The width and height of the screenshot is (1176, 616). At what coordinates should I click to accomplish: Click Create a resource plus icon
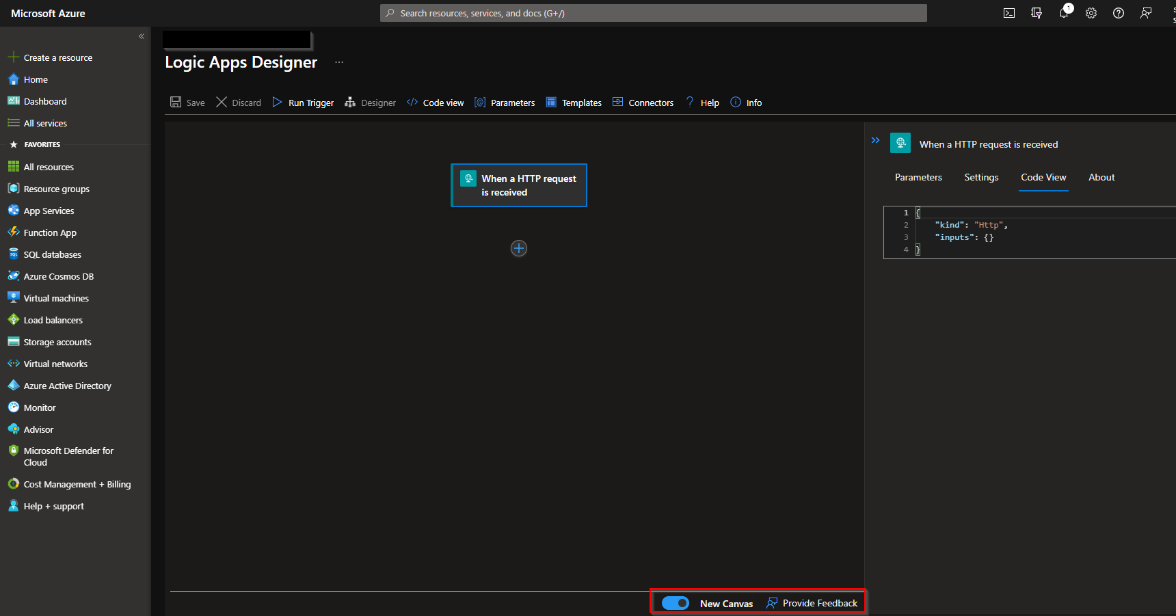click(x=13, y=57)
